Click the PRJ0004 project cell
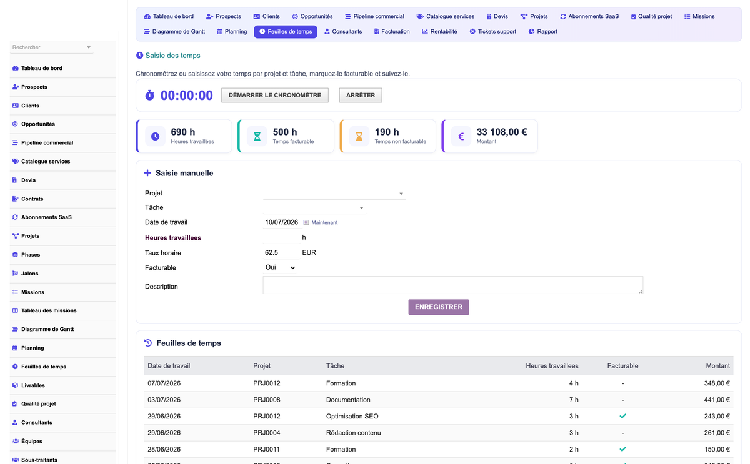The image size is (750, 464). [267, 433]
